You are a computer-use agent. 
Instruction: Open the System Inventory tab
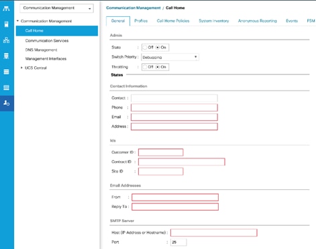214,21
